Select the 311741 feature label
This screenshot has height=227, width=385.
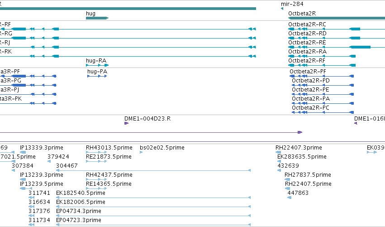pyautogui.click(x=39, y=193)
